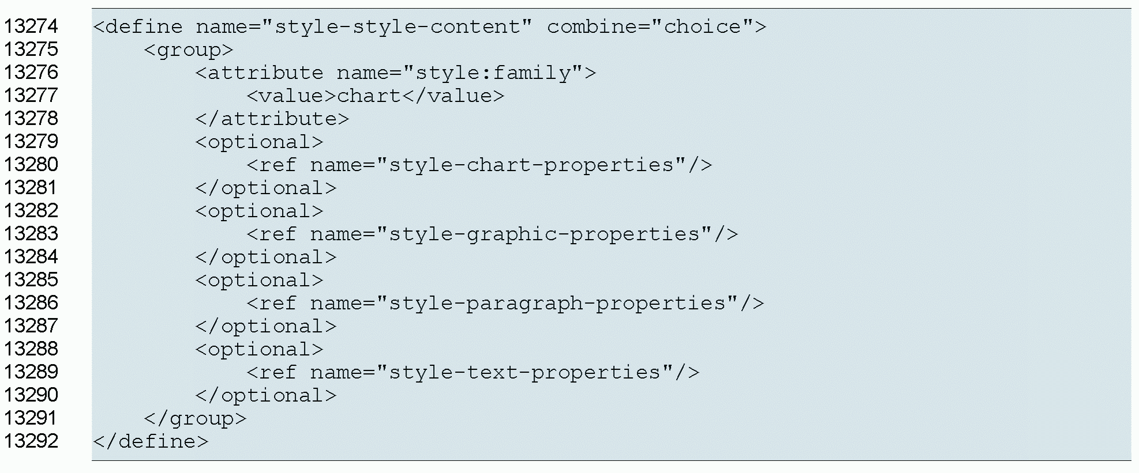
Task: Click line number 13286
Action: point(31,303)
